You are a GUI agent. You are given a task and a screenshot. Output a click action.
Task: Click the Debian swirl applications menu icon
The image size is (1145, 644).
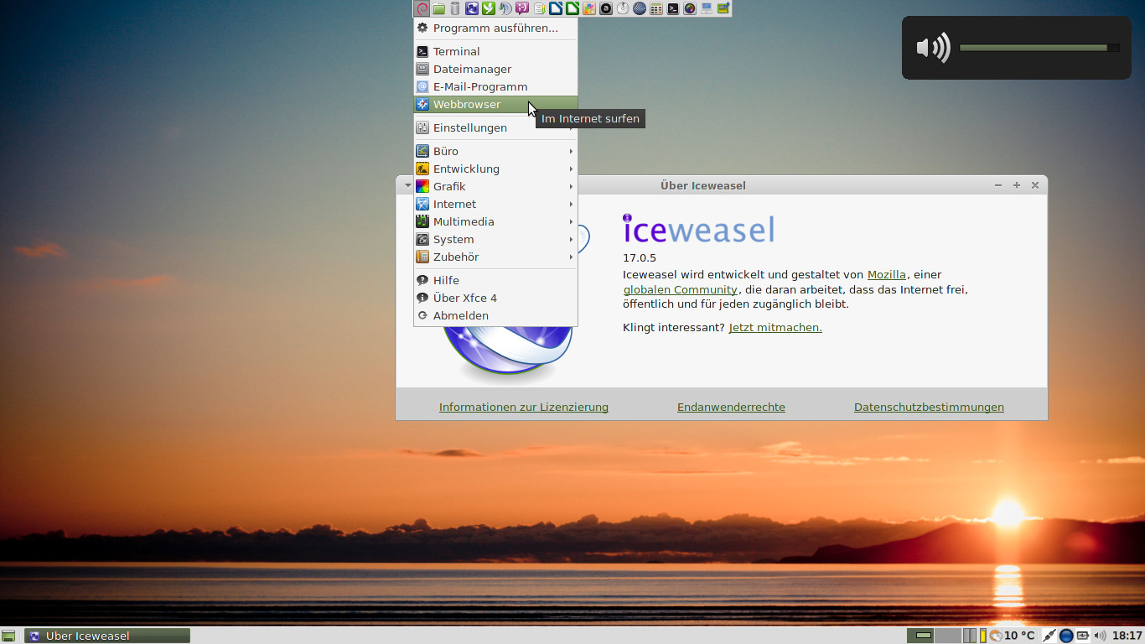click(x=422, y=8)
